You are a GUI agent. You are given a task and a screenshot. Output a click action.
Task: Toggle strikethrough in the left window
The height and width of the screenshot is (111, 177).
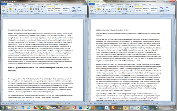pos(19,9)
